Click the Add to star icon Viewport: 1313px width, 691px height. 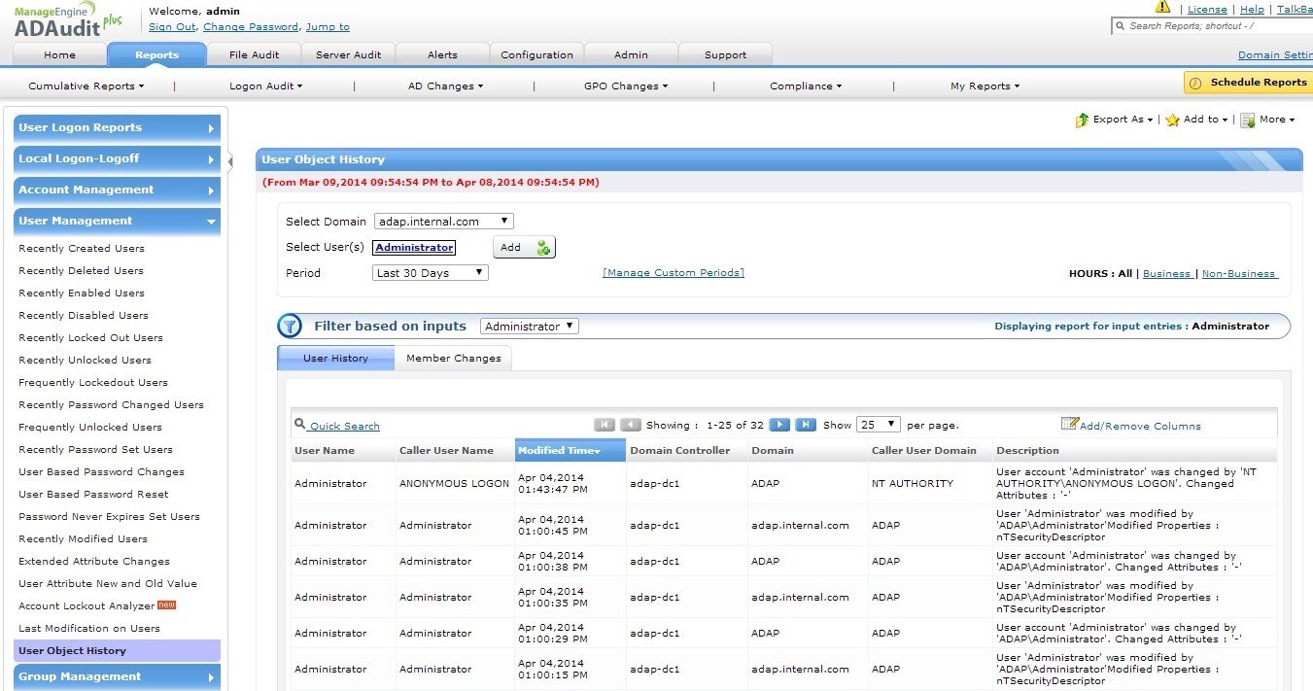[1173, 120]
